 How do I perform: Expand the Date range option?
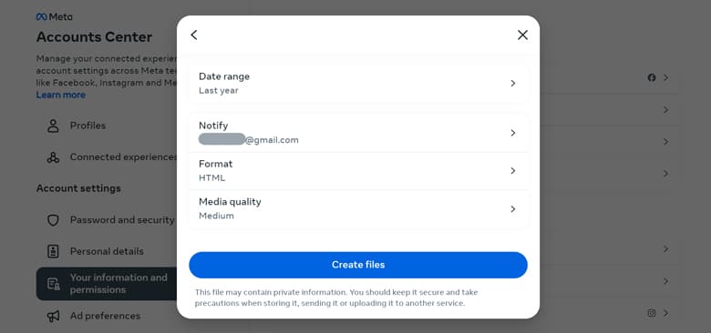[358, 84]
